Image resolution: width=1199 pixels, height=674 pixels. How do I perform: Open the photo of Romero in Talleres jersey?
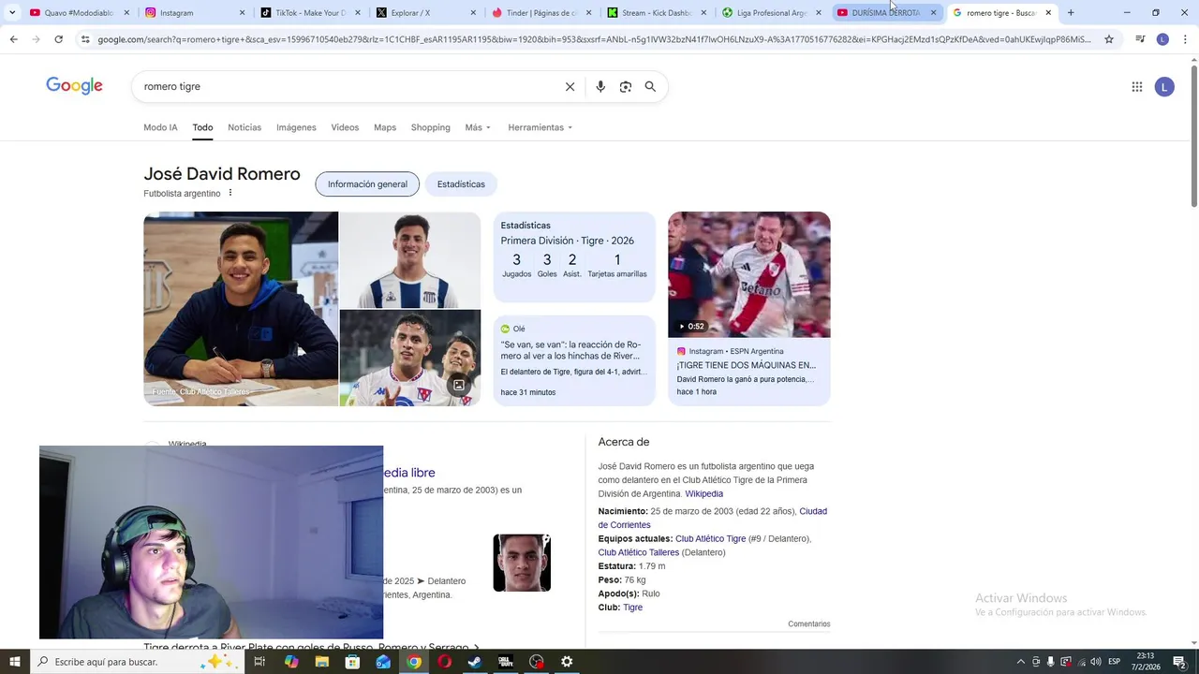tap(409, 259)
